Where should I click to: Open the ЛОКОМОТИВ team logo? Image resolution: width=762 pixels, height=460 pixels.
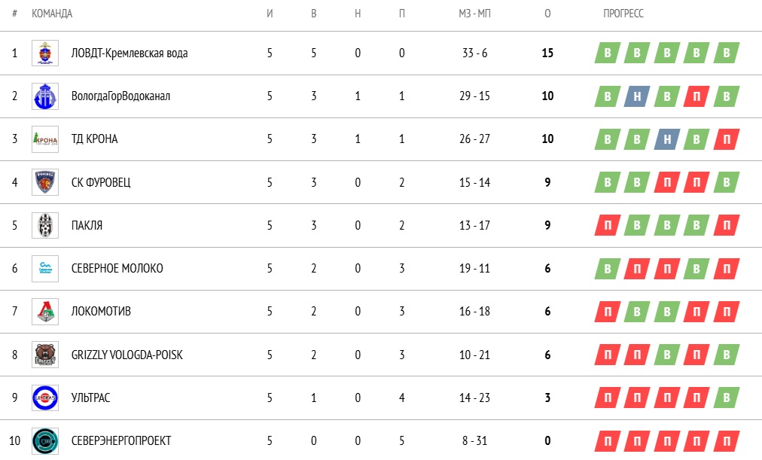pos(44,312)
